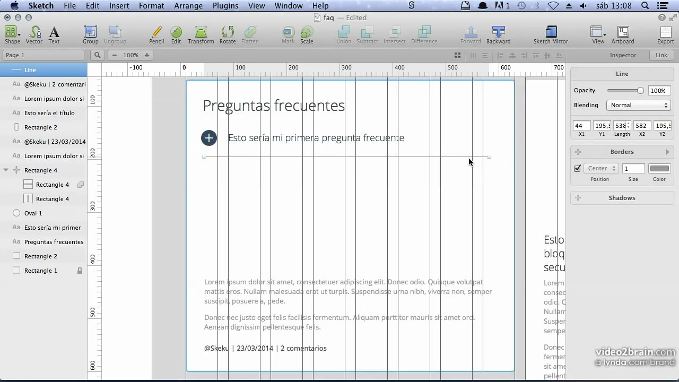The width and height of the screenshot is (679, 382).
Task: Switch to the Inspector tab
Action: (623, 55)
